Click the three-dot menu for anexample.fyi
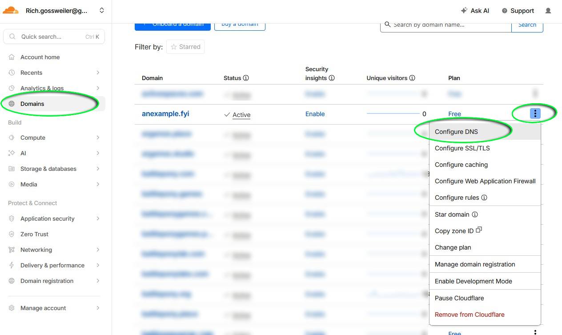The width and height of the screenshot is (562, 335). pyautogui.click(x=535, y=114)
